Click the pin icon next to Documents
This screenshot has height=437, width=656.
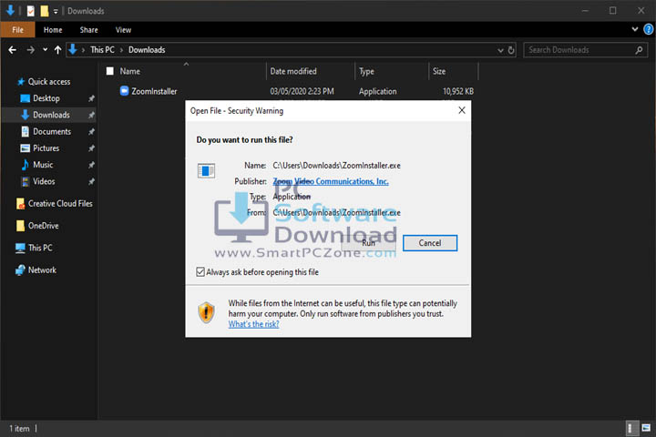pos(91,132)
